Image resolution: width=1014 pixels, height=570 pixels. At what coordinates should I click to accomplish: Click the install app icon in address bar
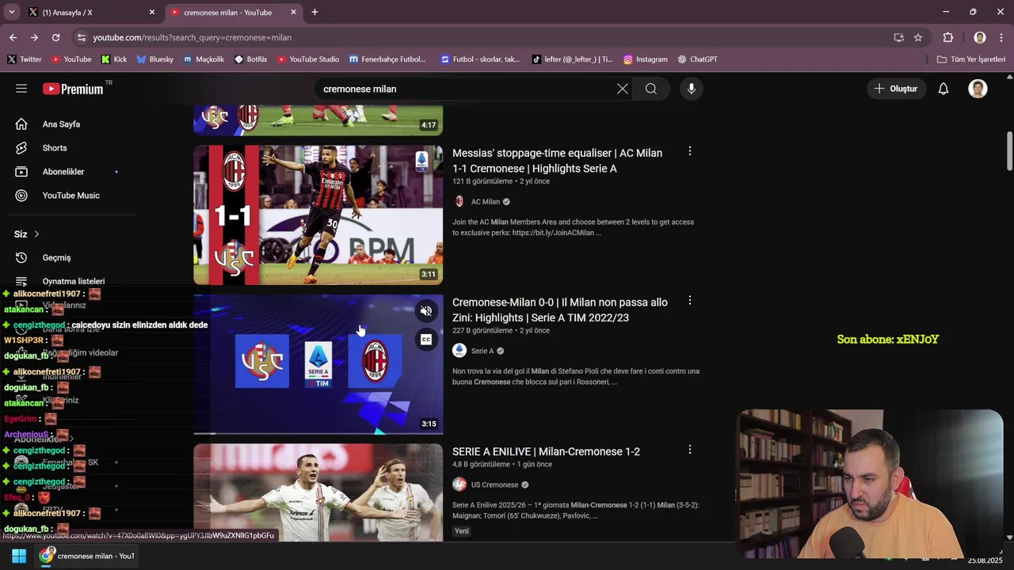(898, 37)
